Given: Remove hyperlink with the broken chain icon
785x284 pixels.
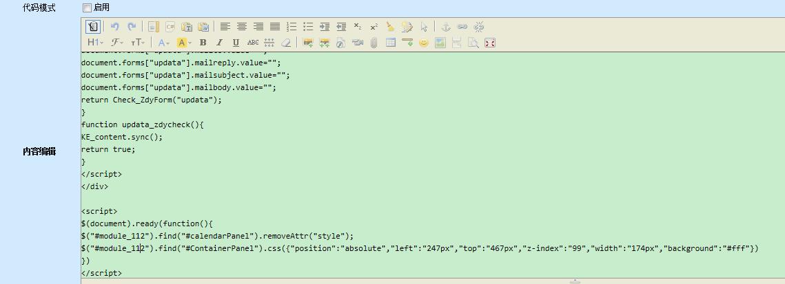Looking at the screenshot, I should (479, 27).
